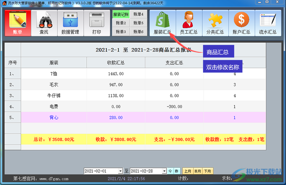Click the 支出 -¥300.00元 total cell

(174, 139)
